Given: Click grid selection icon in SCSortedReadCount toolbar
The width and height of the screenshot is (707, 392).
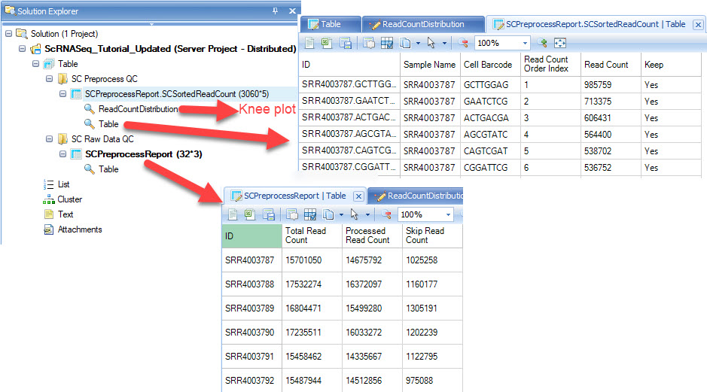Looking at the screenshot, I should coord(387,43).
